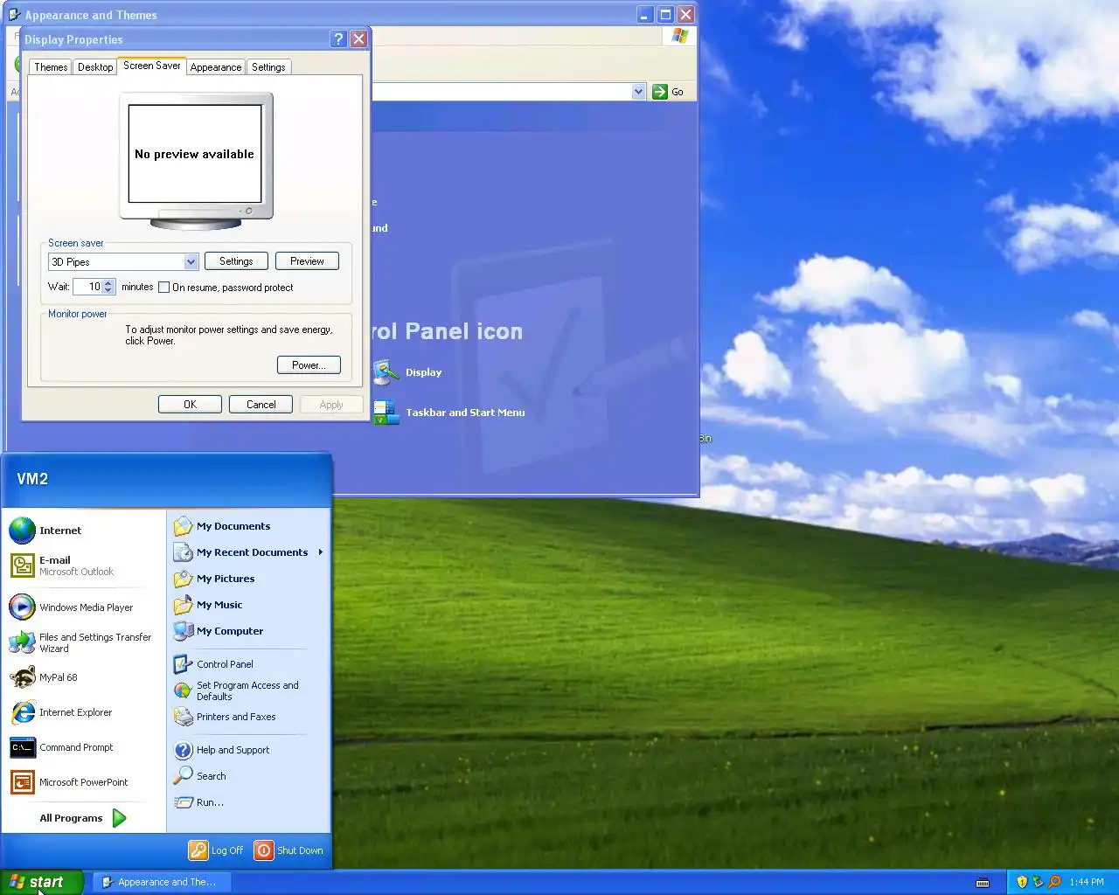Viewport: 1119px width, 895px height.
Task: Launch Windows Media Player icon
Action: (x=22, y=607)
